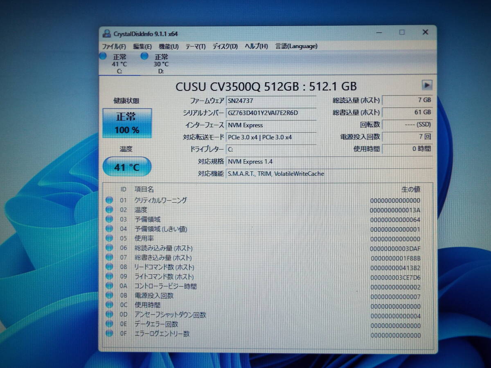
Task: Click the status orb for ライトコマンド数 row
Action: pyautogui.click(x=109, y=276)
